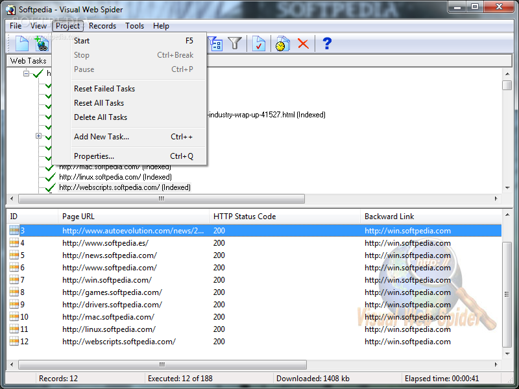519x389 pixels.
Task: Click the funnel filter icon
Action: click(x=235, y=43)
